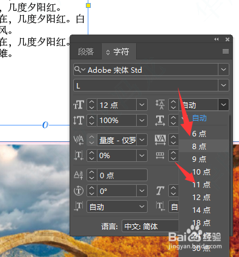Open the 12 点 font size dropdown
This screenshot has height=257, width=239.
142,105
